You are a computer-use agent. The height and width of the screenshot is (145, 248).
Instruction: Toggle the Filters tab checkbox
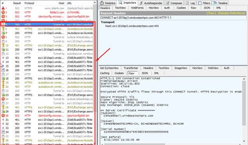[x=200, y=3]
